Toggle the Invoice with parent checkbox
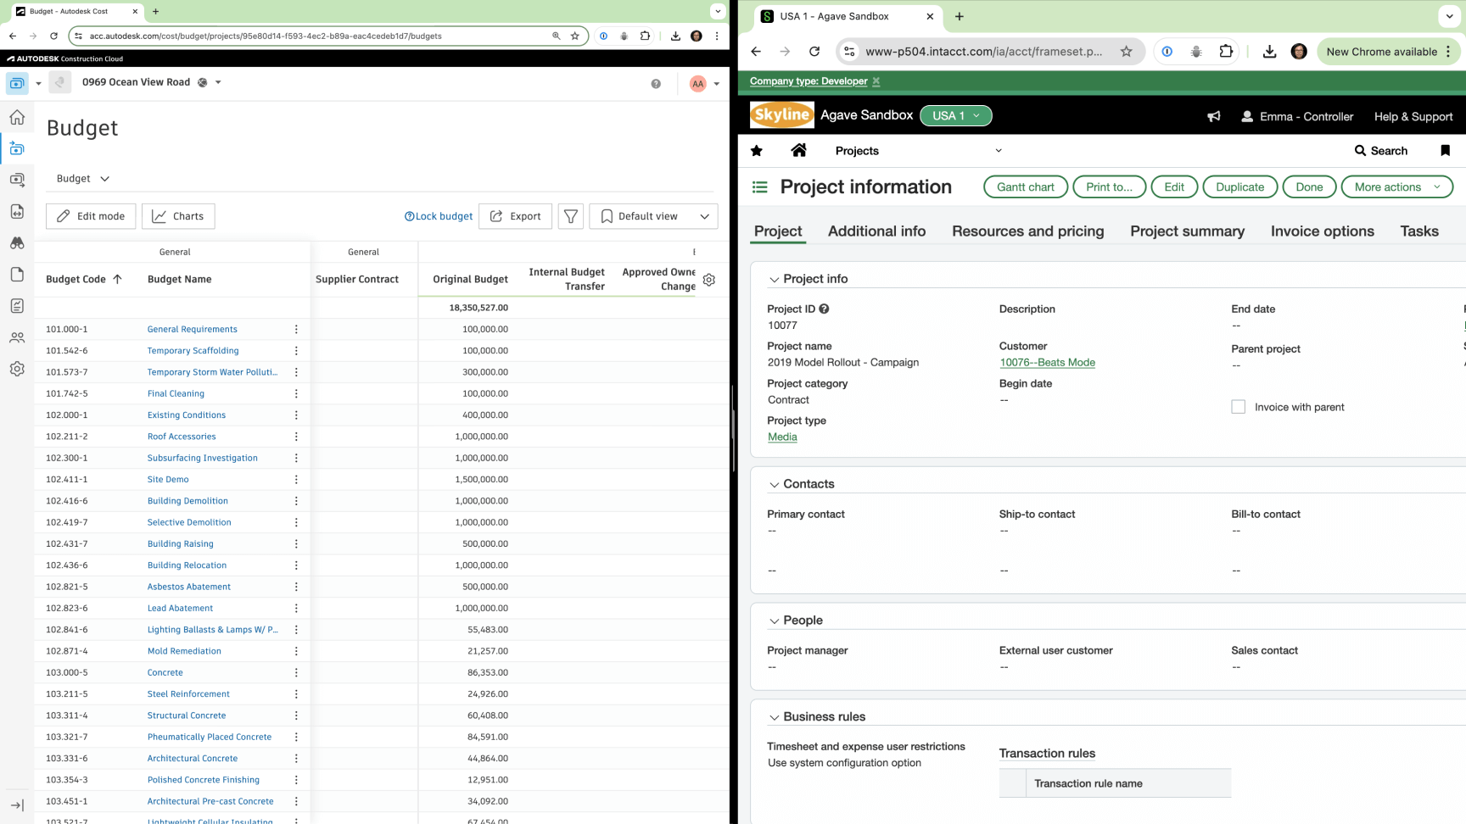Viewport: 1466px width, 824px height. [1239, 407]
